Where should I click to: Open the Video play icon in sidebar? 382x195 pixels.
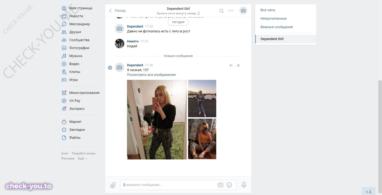[x=64, y=64]
